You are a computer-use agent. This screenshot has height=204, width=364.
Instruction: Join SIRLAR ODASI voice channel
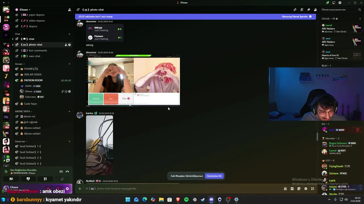tap(33, 75)
